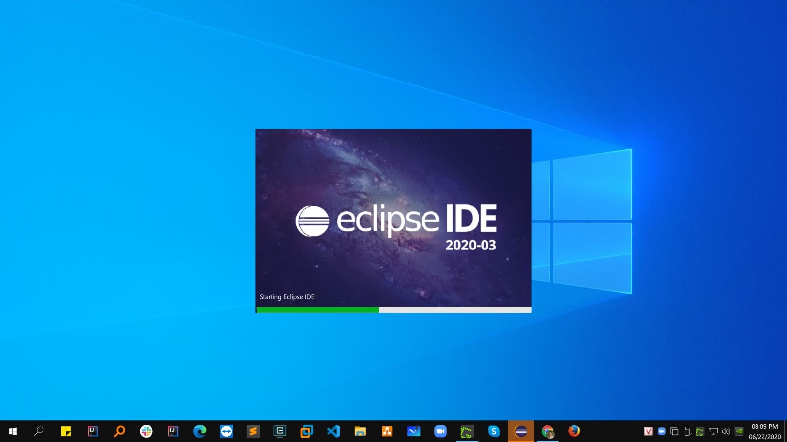Open TeamViewer from the taskbar
Viewport: 787px width, 442px height.
[226, 431]
